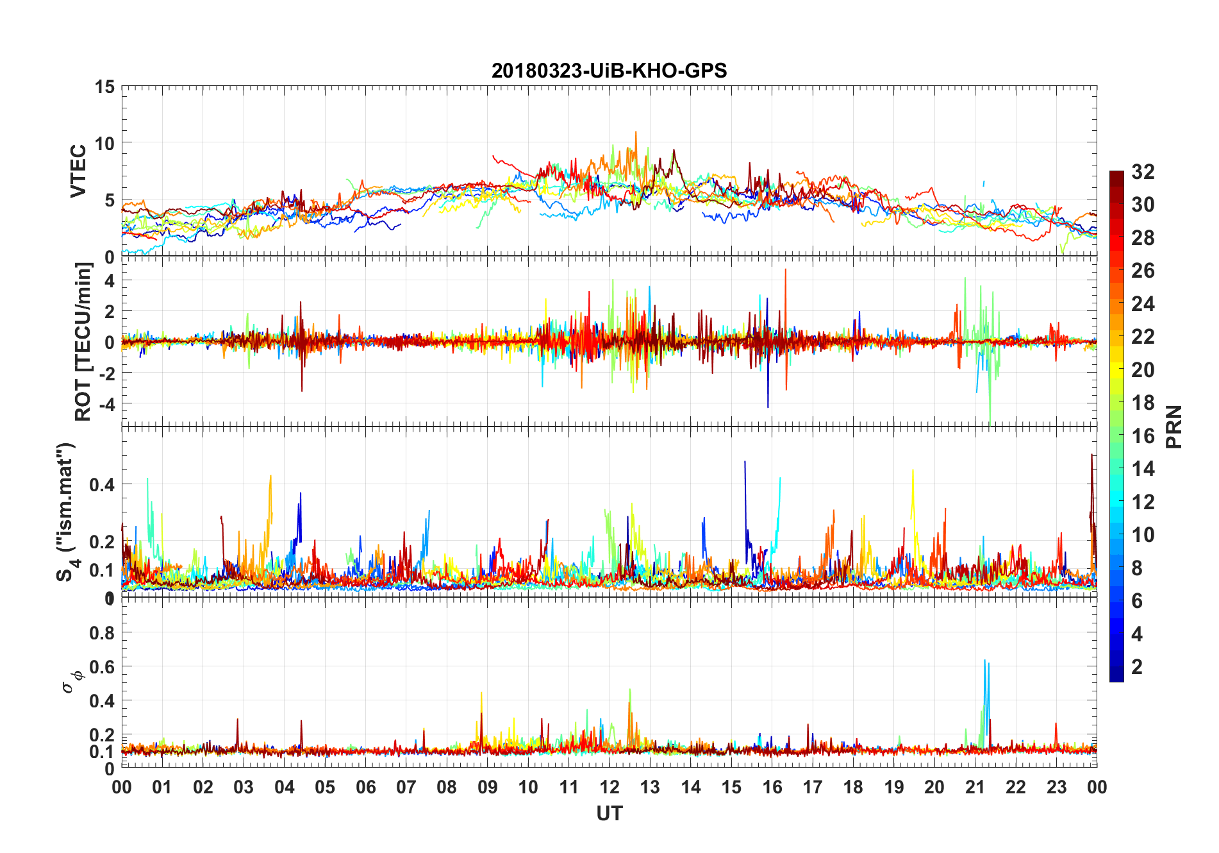Screen dimensions: 1219x853
Task: Click the PRN colorbar label
Action: click(1173, 426)
